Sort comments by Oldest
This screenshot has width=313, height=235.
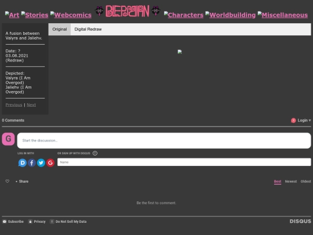coord(306,182)
